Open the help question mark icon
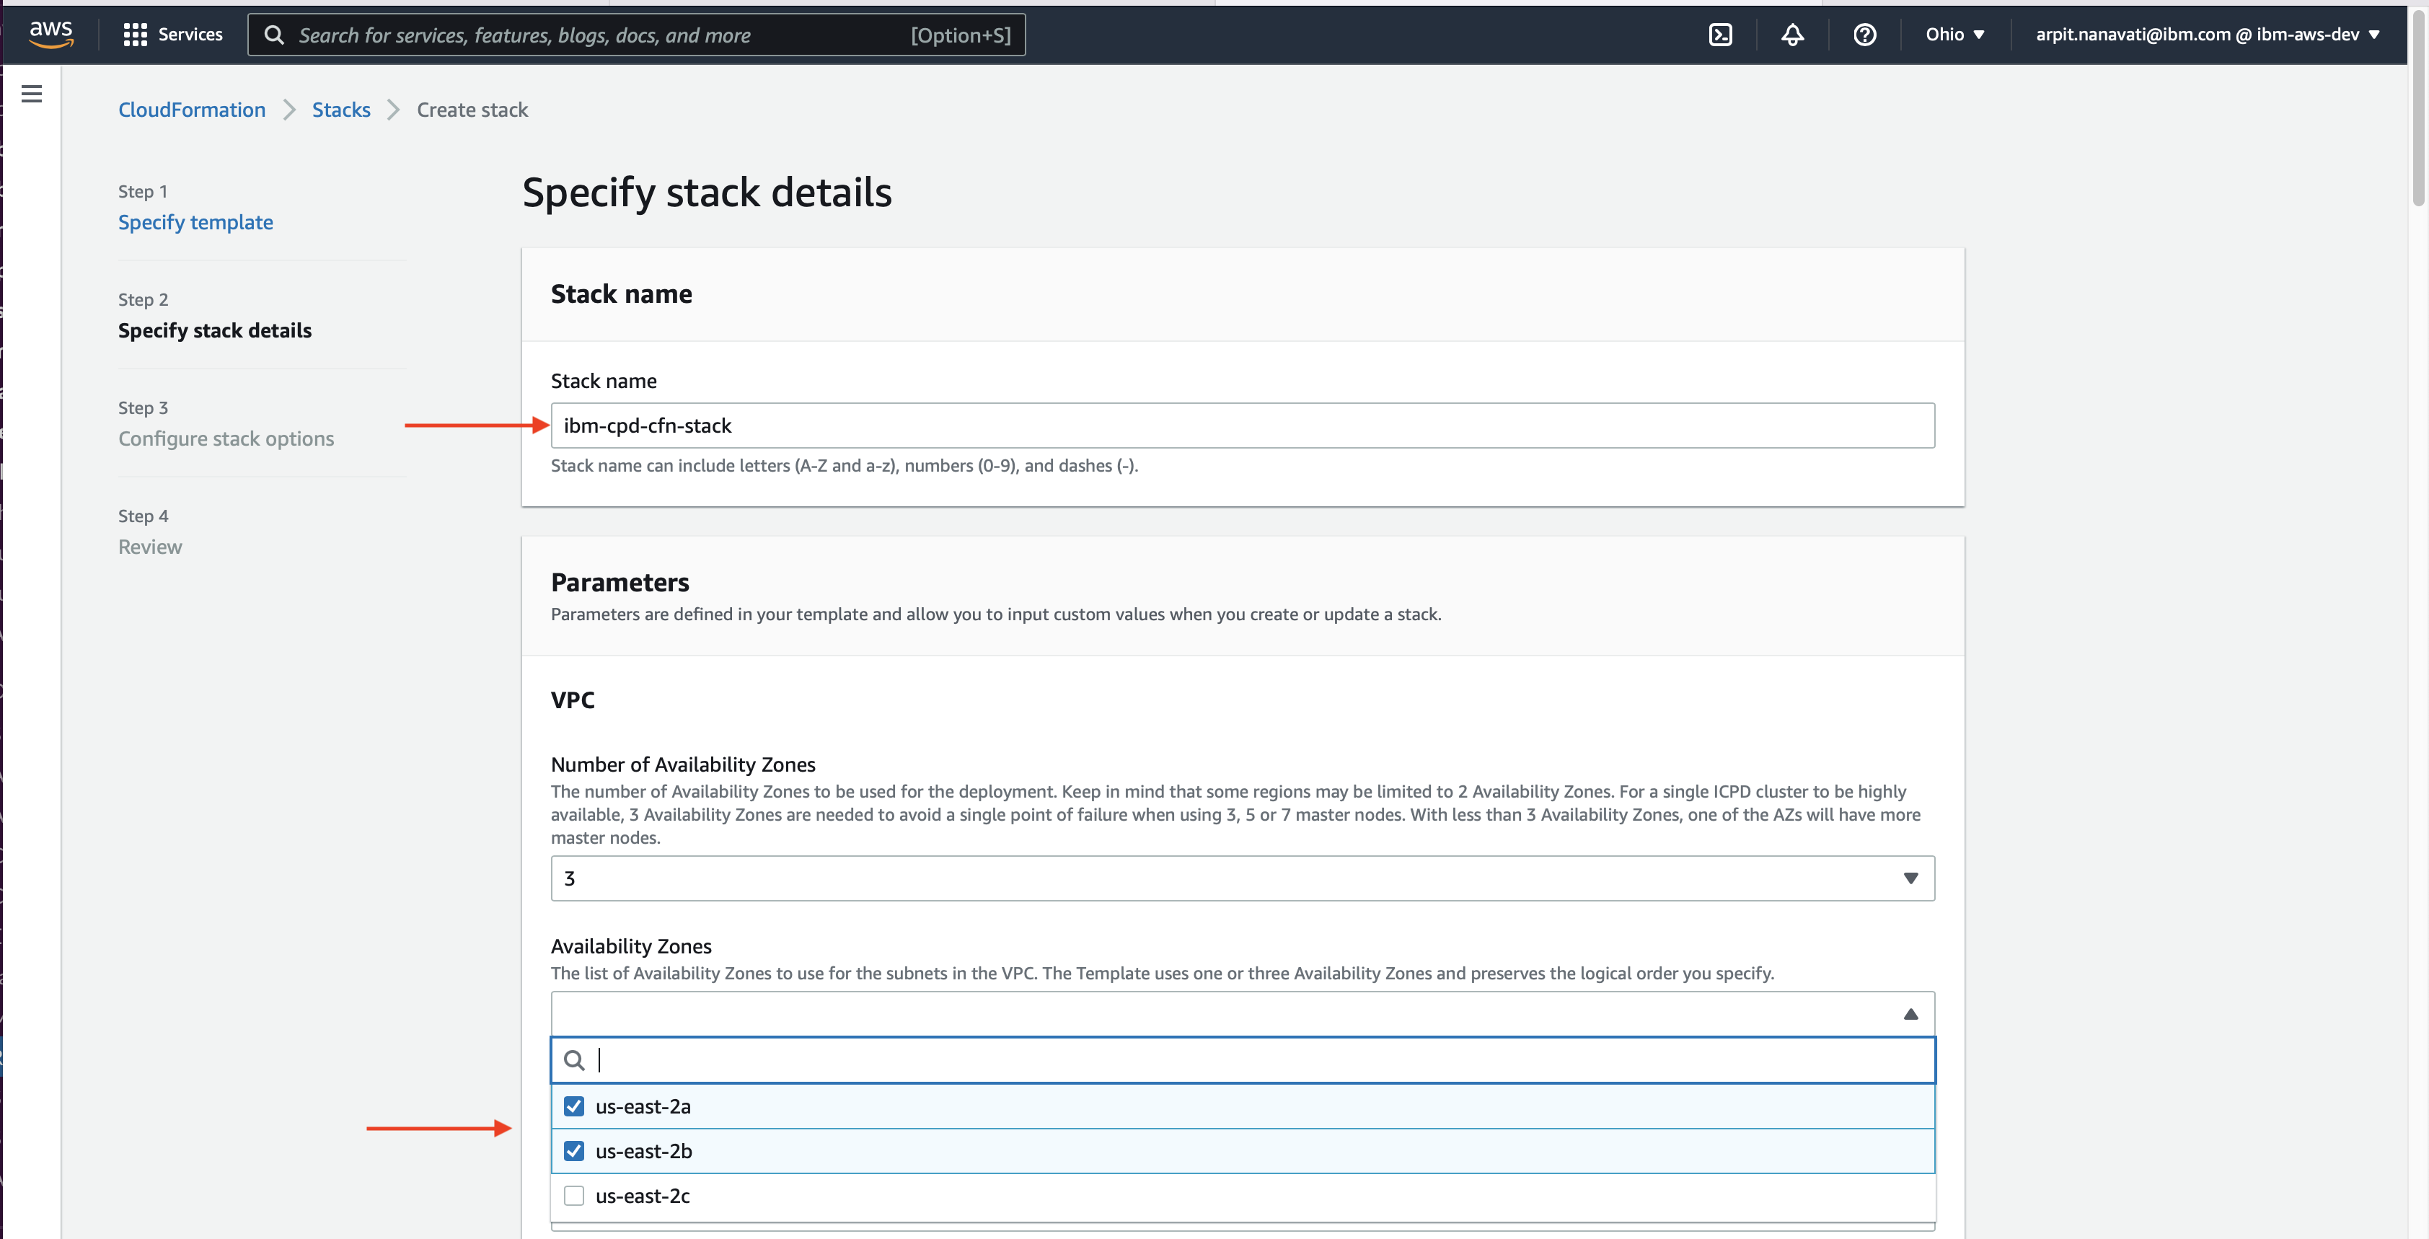 [x=1864, y=35]
